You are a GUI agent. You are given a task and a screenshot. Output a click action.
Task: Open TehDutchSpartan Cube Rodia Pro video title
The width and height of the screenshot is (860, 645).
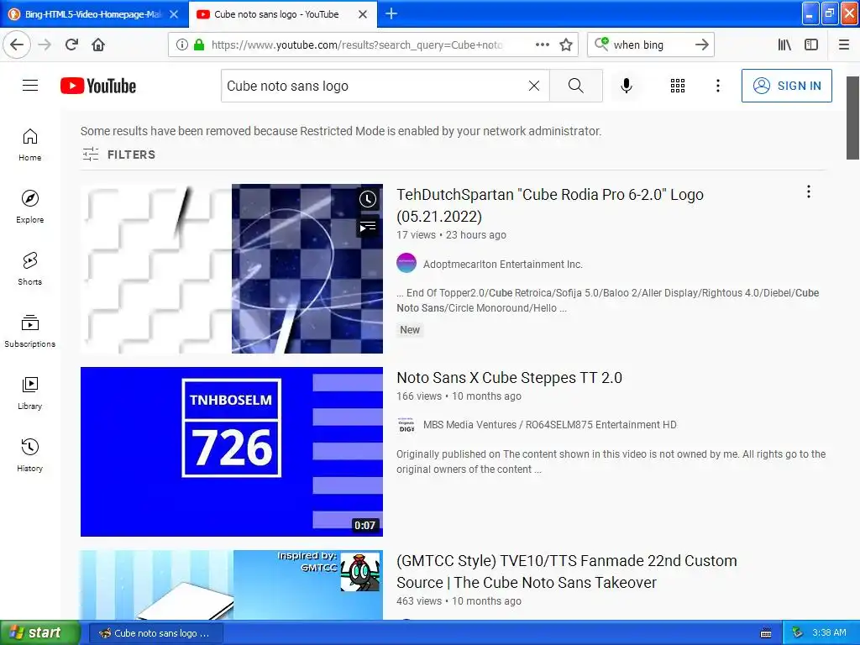point(550,205)
